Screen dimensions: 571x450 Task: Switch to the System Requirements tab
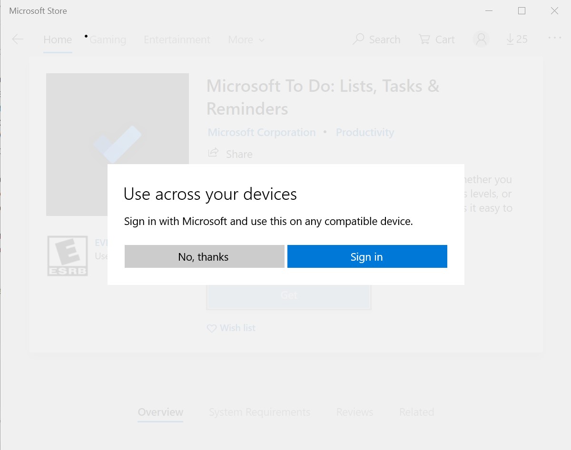click(259, 412)
